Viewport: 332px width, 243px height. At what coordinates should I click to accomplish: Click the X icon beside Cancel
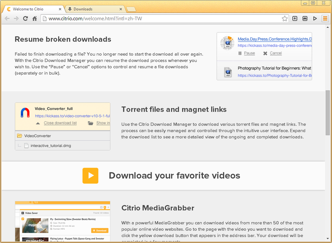pos(265,53)
